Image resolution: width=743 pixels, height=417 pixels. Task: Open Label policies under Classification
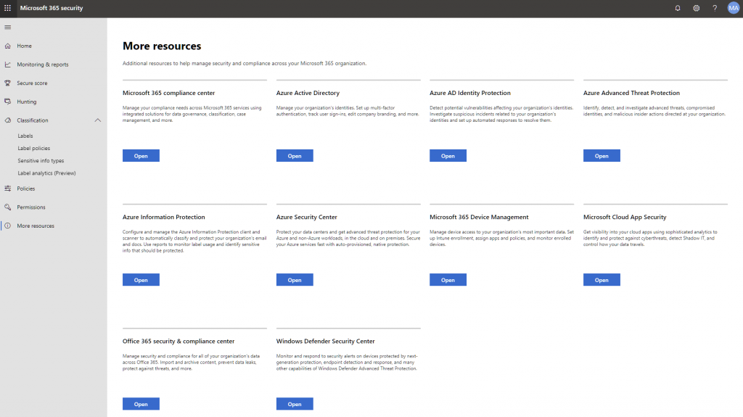point(33,149)
